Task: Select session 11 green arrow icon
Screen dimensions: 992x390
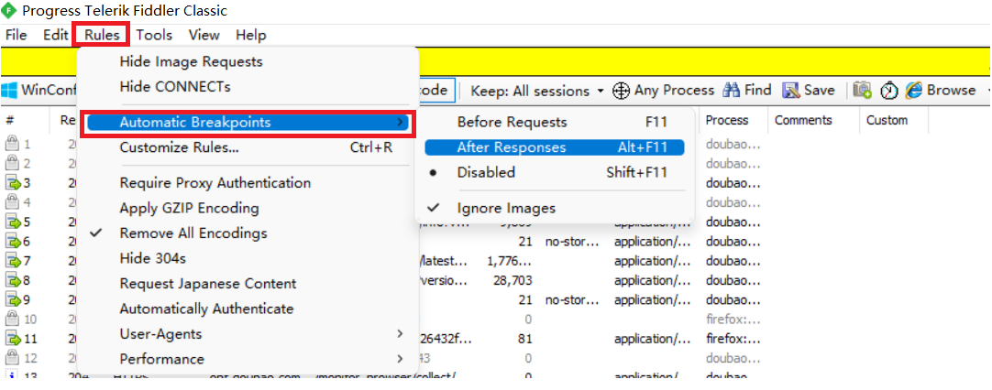Action: tap(13, 339)
